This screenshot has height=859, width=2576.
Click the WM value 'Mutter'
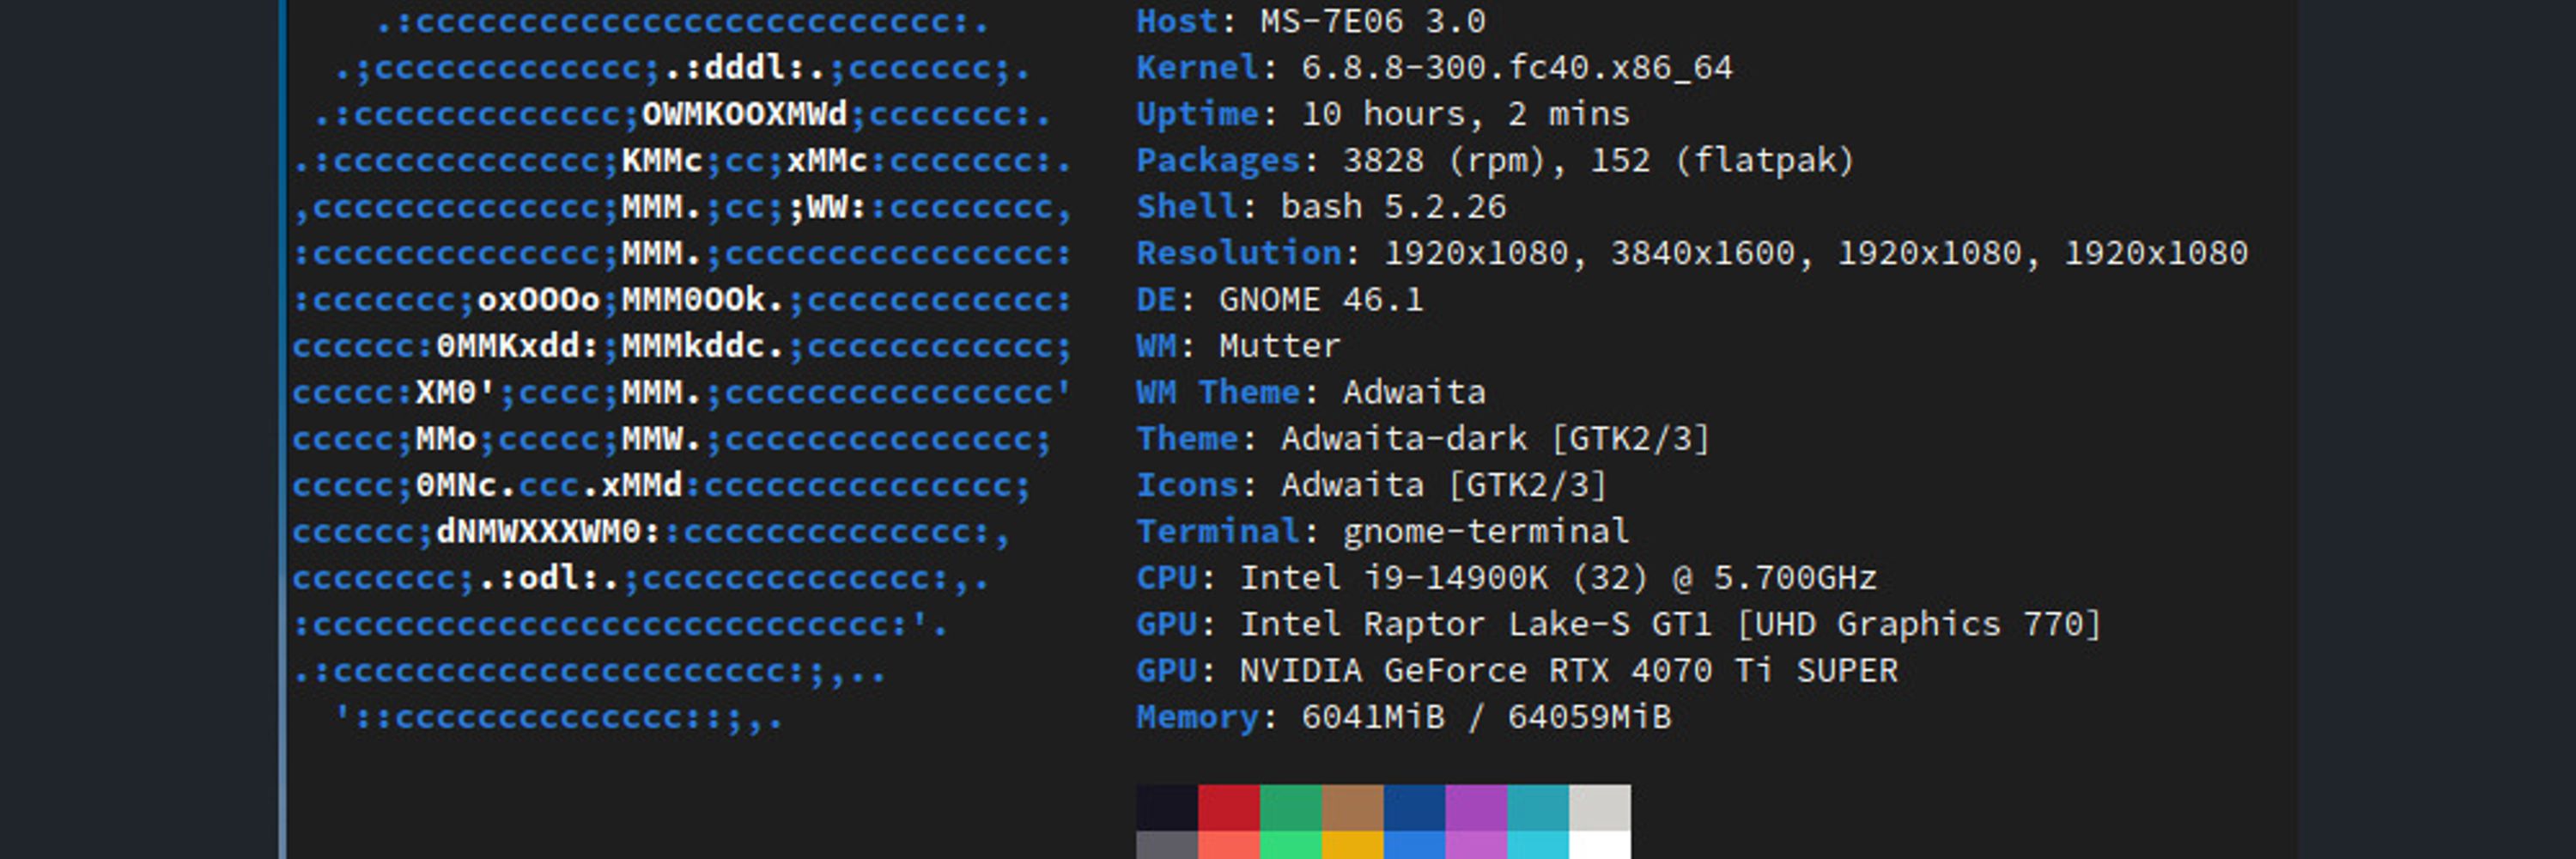1279,346
